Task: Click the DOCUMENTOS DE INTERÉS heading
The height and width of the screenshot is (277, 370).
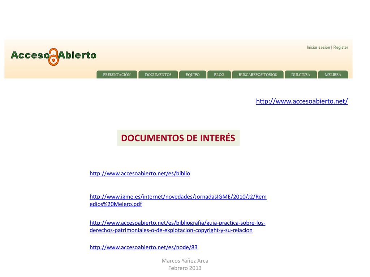Action: point(178,138)
